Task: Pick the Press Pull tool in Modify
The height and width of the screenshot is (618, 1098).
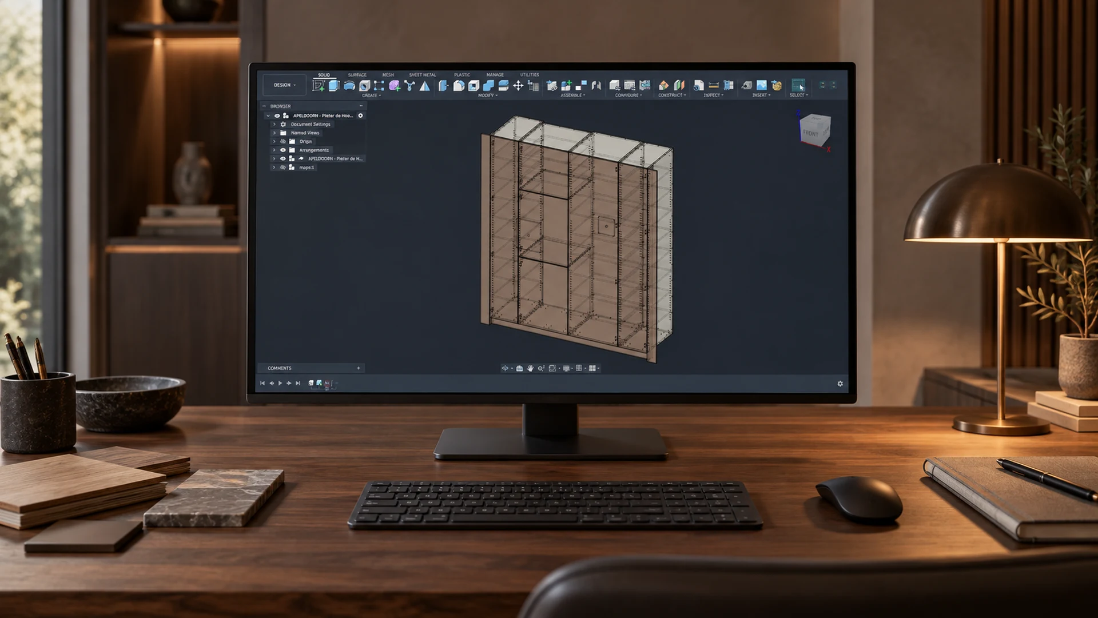Action: (443, 86)
